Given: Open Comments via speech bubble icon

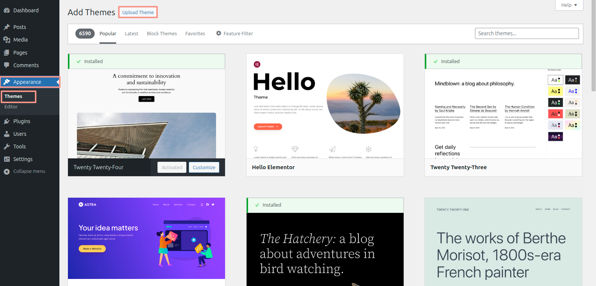Looking at the screenshot, I should (7, 65).
